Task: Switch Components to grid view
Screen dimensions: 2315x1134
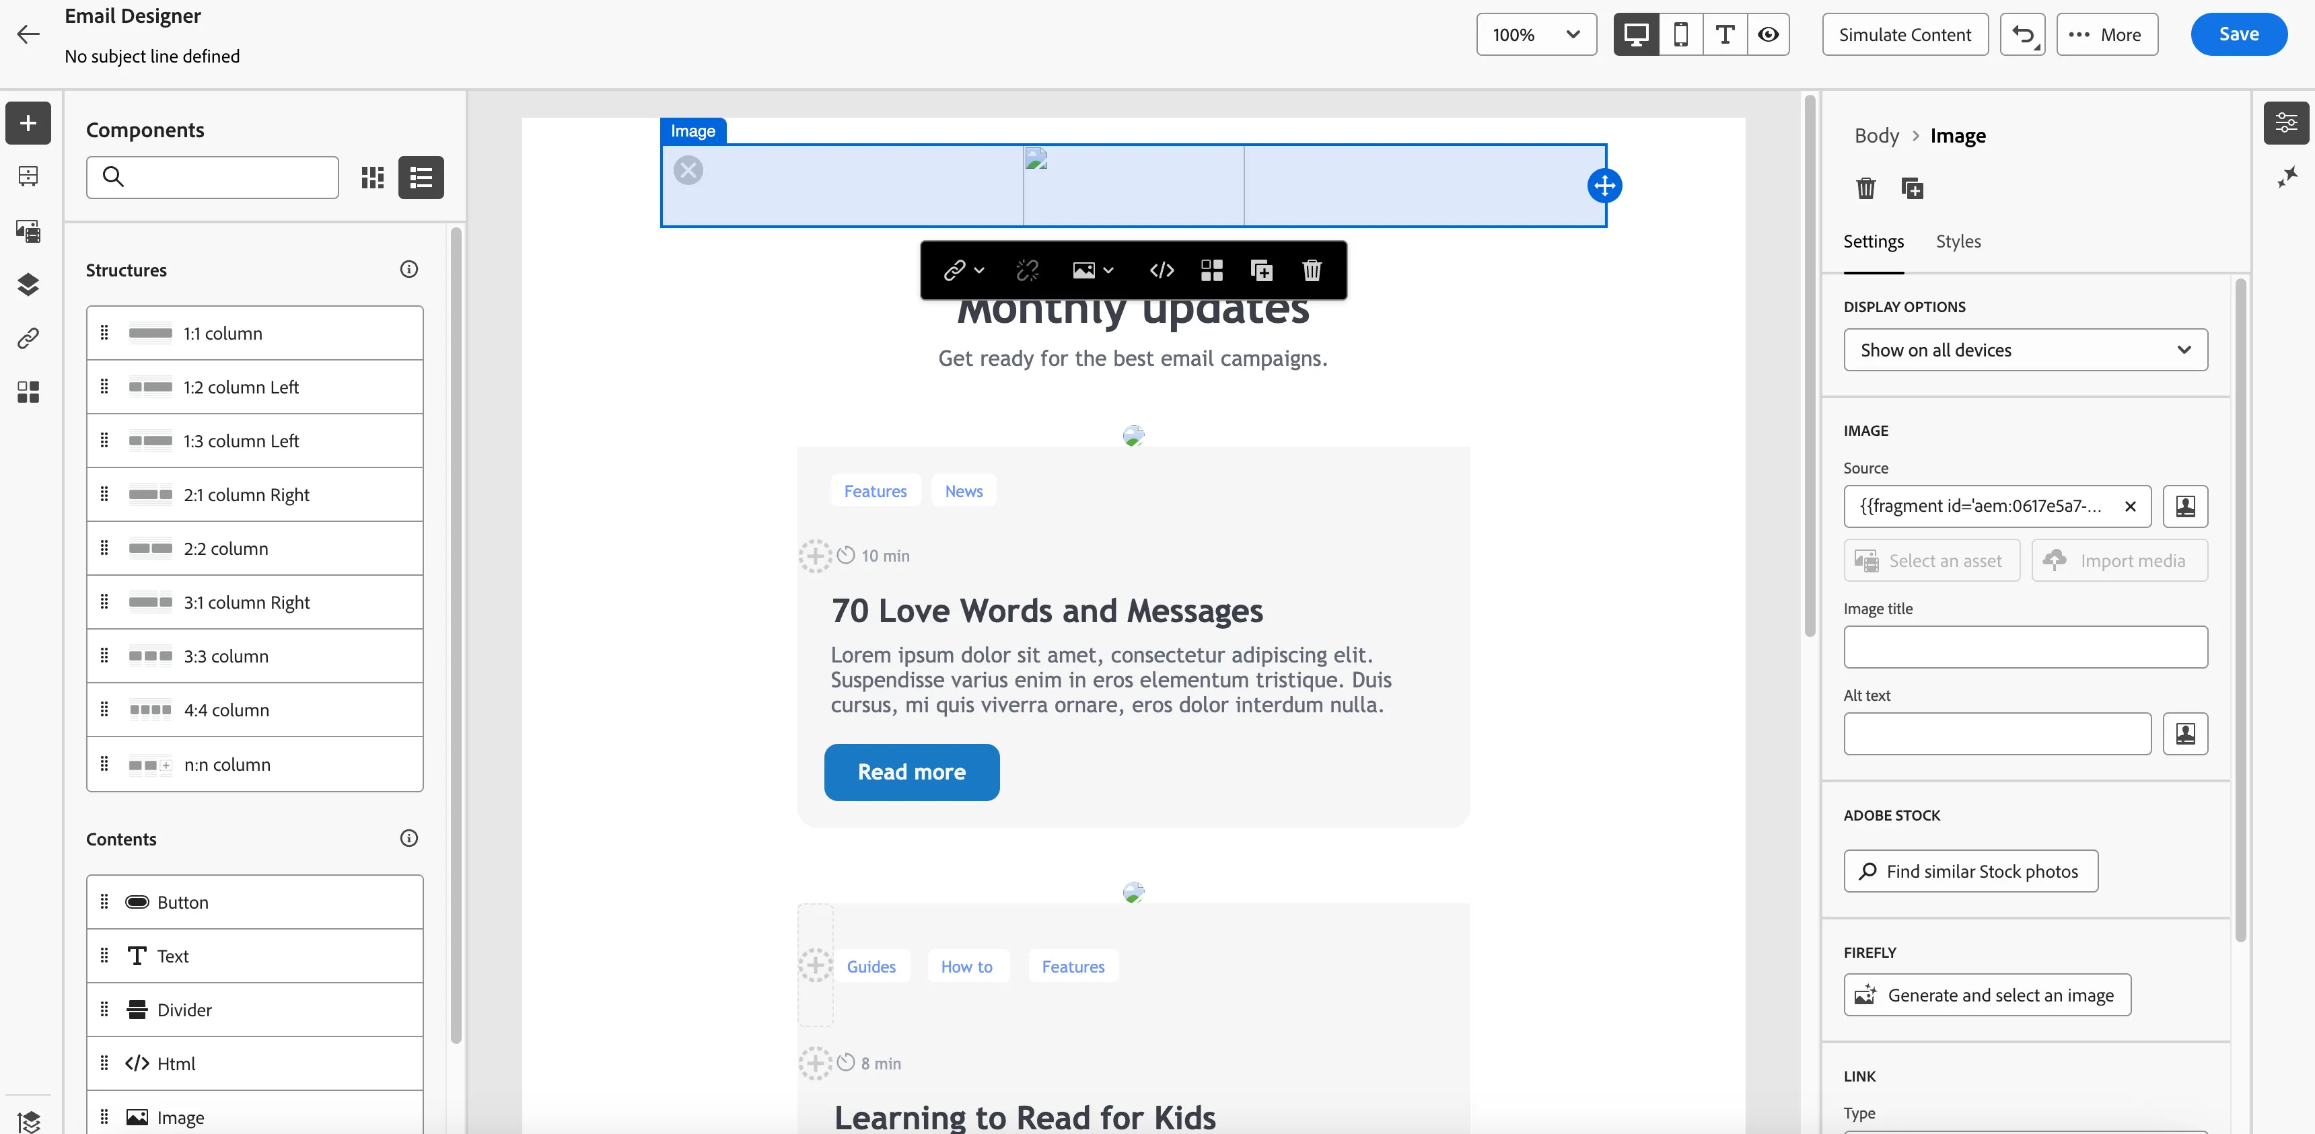Action: (x=372, y=177)
